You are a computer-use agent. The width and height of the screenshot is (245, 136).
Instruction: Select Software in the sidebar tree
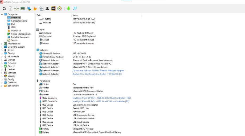pyautogui.click(x=12, y=73)
